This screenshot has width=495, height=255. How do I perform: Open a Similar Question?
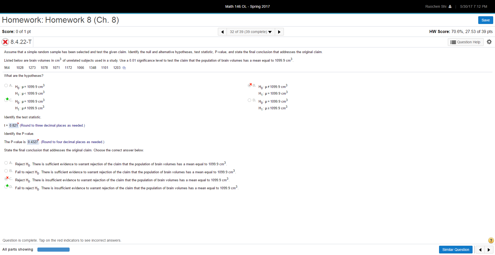tap(456, 249)
